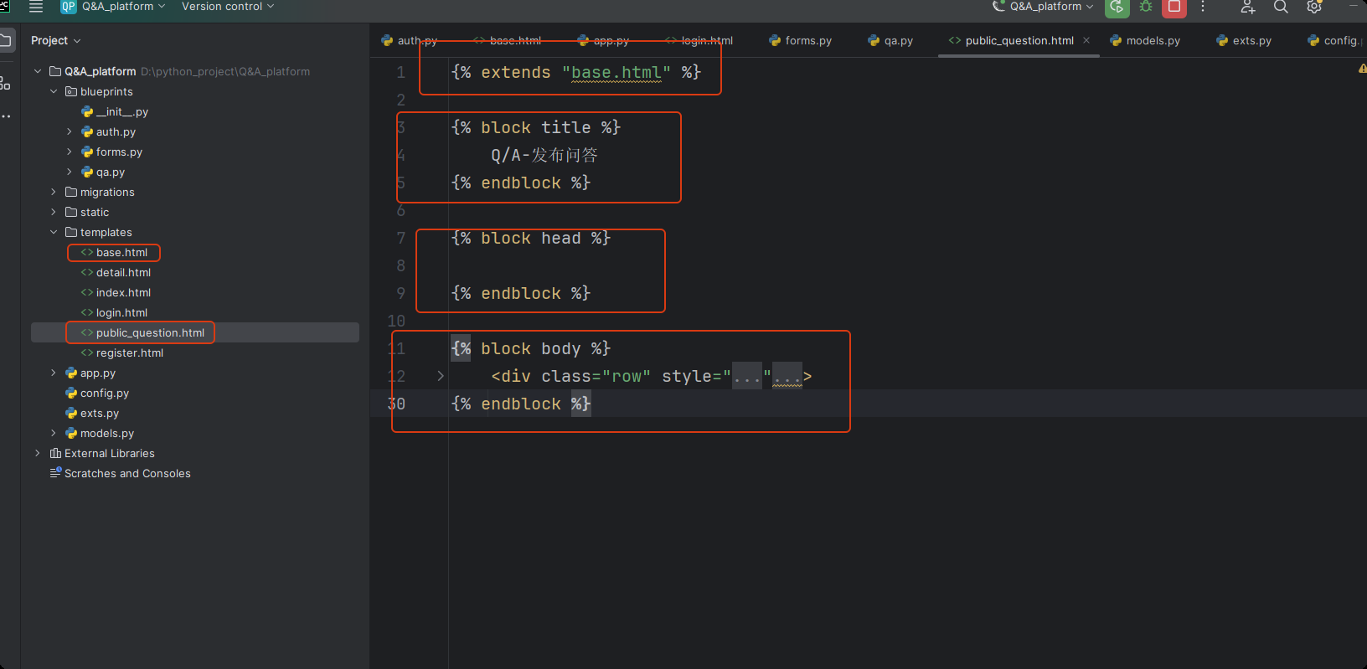The image size is (1367, 669).
Task: Expand External Libraries
Action: (x=38, y=453)
